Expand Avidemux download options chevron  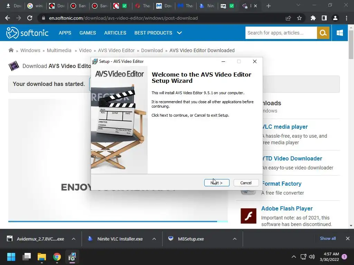pos(74,239)
